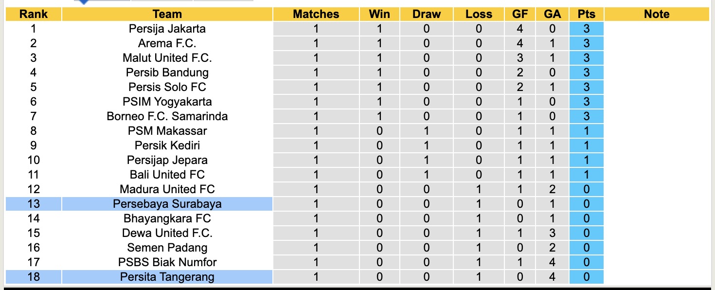Click the Draw column header
Screen dimensions: 715x290
click(x=426, y=14)
